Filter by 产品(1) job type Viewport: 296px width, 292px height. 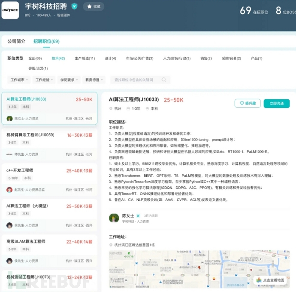coord(257,58)
